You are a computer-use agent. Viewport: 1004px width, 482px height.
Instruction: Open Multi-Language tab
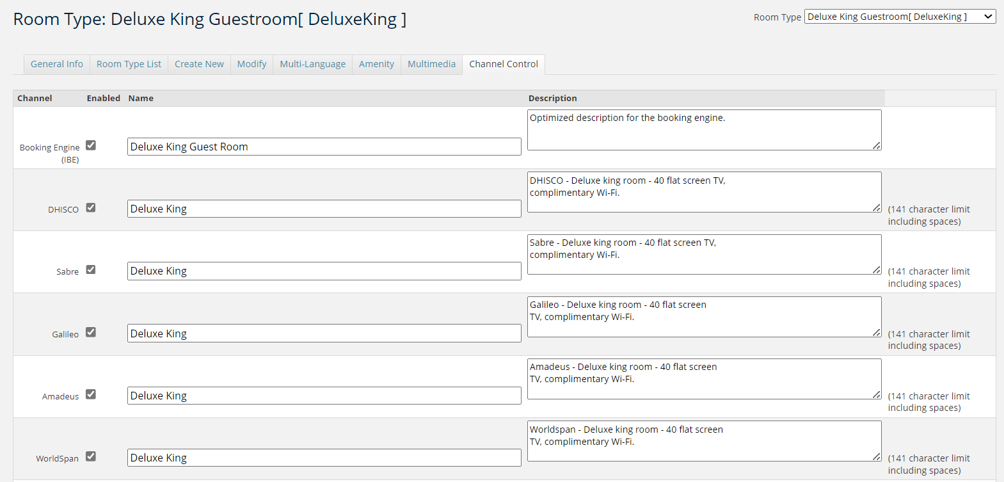coord(312,64)
